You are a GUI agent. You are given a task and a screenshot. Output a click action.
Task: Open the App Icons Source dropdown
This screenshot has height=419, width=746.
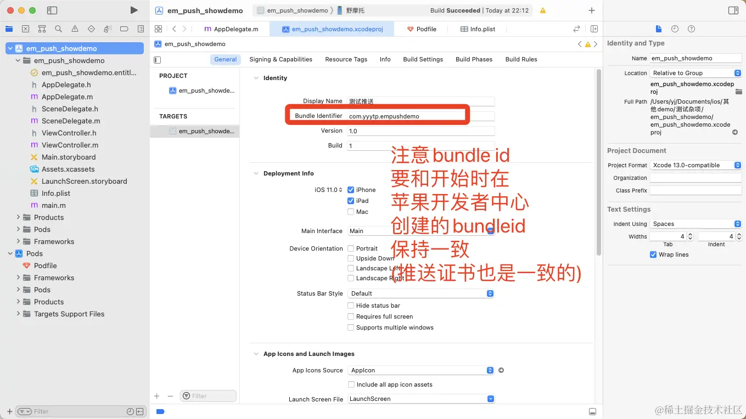(422, 370)
